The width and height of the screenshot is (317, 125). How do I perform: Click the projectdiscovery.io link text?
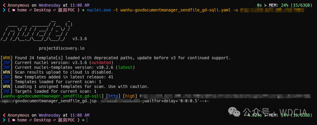tap(62, 48)
